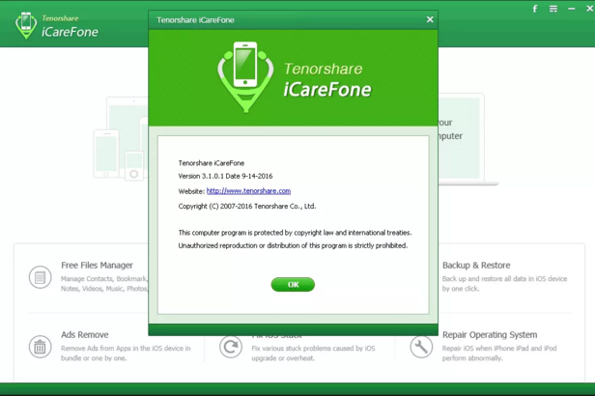Image resolution: width=595 pixels, height=396 pixels.
Task: Open the Facebook icon in title bar
Action: pyautogui.click(x=535, y=9)
